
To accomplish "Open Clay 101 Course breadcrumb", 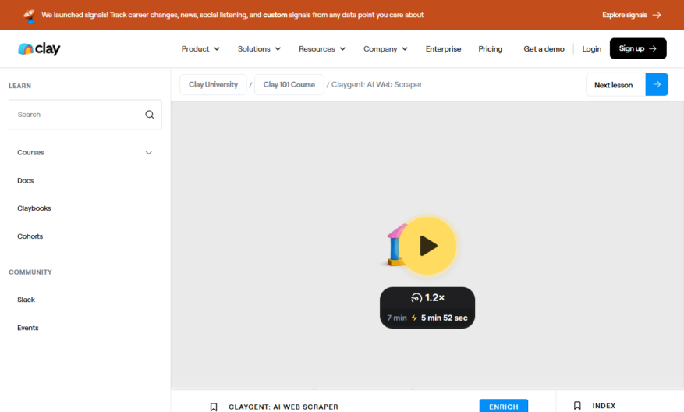I will click(289, 85).
